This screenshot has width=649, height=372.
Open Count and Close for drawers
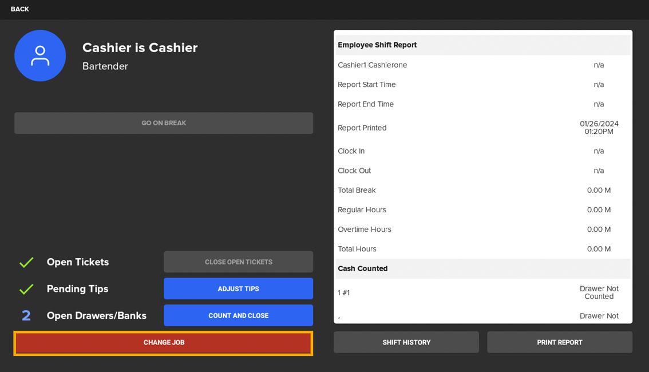point(238,315)
